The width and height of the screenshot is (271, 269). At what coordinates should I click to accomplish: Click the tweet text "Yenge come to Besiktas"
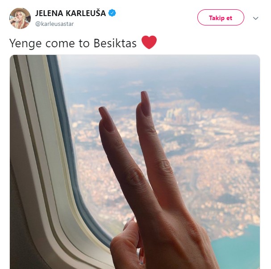click(73, 43)
